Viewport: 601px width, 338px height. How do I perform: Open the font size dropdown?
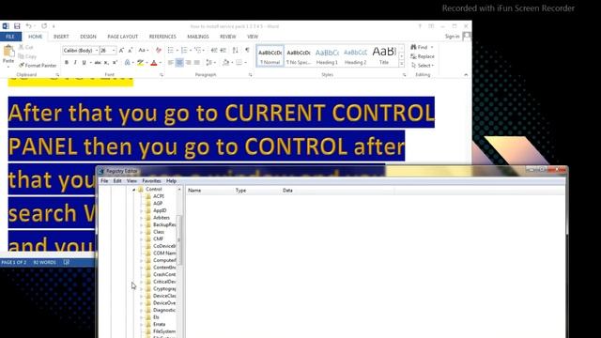pyautogui.click(x=114, y=50)
